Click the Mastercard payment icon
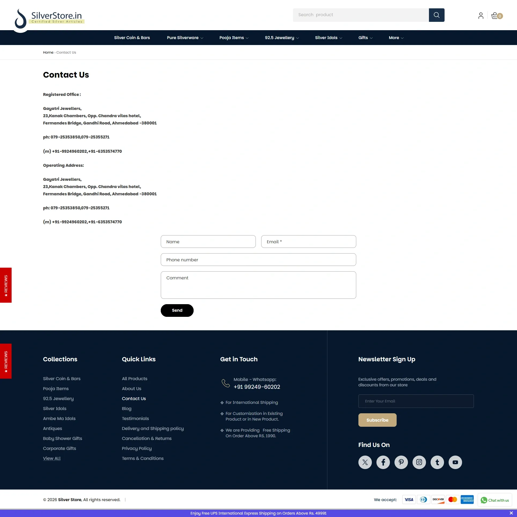517x517 pixels. (x=453, y=499)
